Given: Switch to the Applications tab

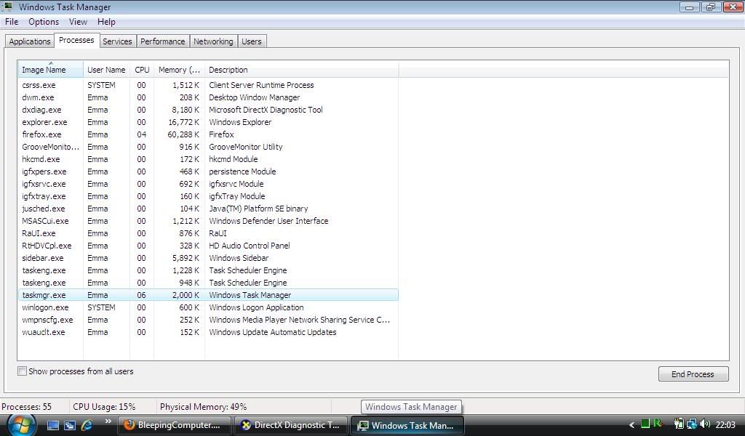Looking at the screenshot, I should [x=29, y=41].
